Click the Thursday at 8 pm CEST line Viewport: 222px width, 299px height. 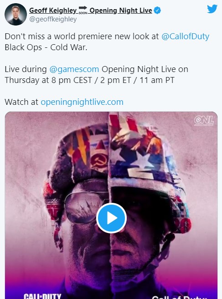click(x=90, y=80)
